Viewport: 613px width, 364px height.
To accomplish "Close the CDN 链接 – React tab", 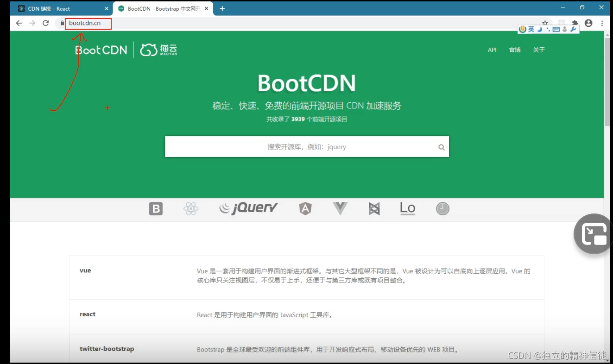I will pos(106,8).
